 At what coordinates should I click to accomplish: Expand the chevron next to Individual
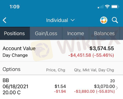point(73,20)
